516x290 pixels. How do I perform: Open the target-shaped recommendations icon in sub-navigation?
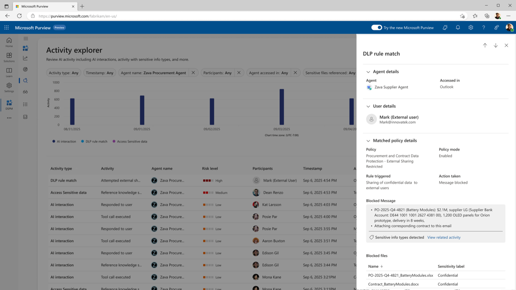(x=25, y=69)
